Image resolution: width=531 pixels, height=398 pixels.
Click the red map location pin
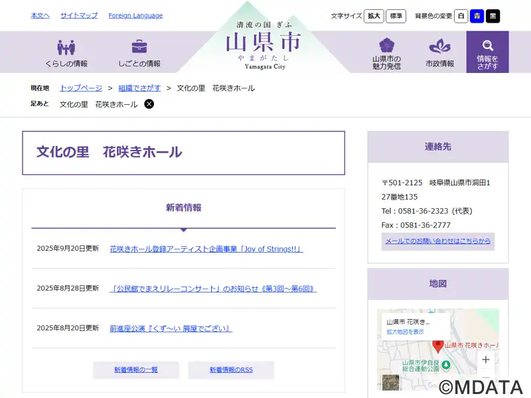[x=437, y=346]
